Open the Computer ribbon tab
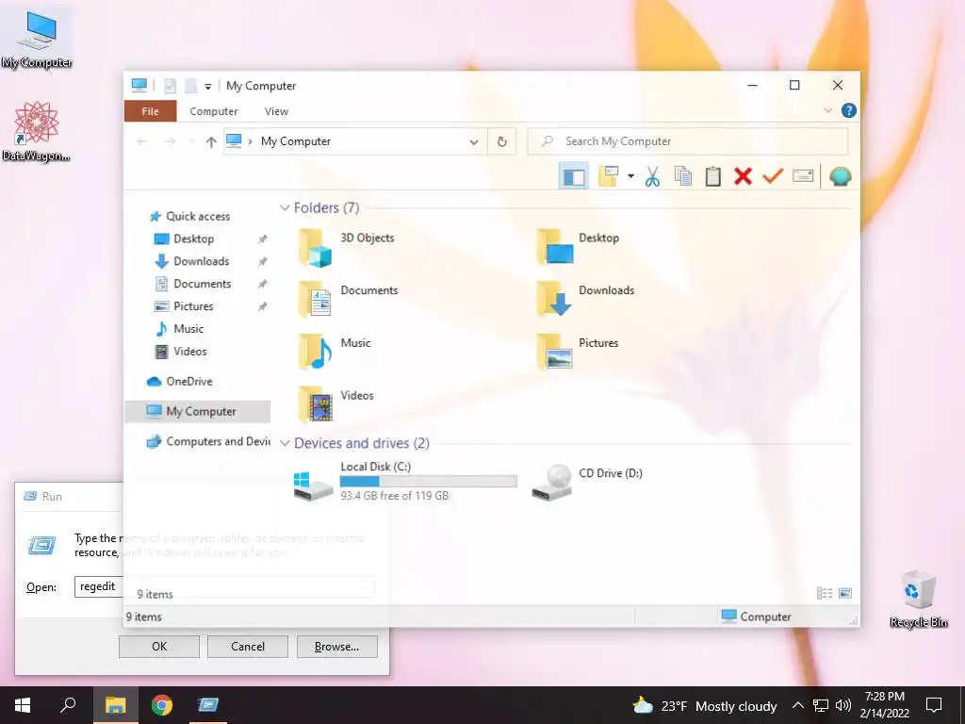 (x=214, y=111)
